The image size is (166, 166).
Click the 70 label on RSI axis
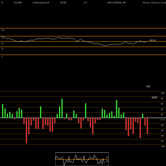pyautogui.click(x=2, y=38)
